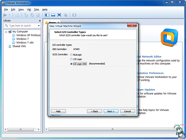The height and width of the screenshot is (139, 186).
Task: Open the Virtual Network Editor link
Action: pos(150,57)
